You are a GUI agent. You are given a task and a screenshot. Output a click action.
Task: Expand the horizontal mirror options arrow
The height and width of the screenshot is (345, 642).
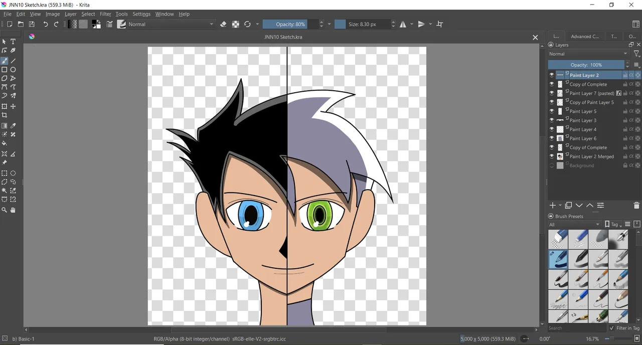[x=412, y=24]
